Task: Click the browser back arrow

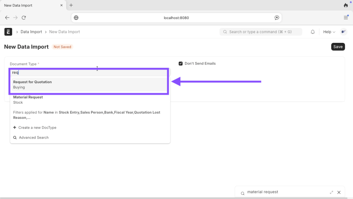Action: tap(7, 18)
